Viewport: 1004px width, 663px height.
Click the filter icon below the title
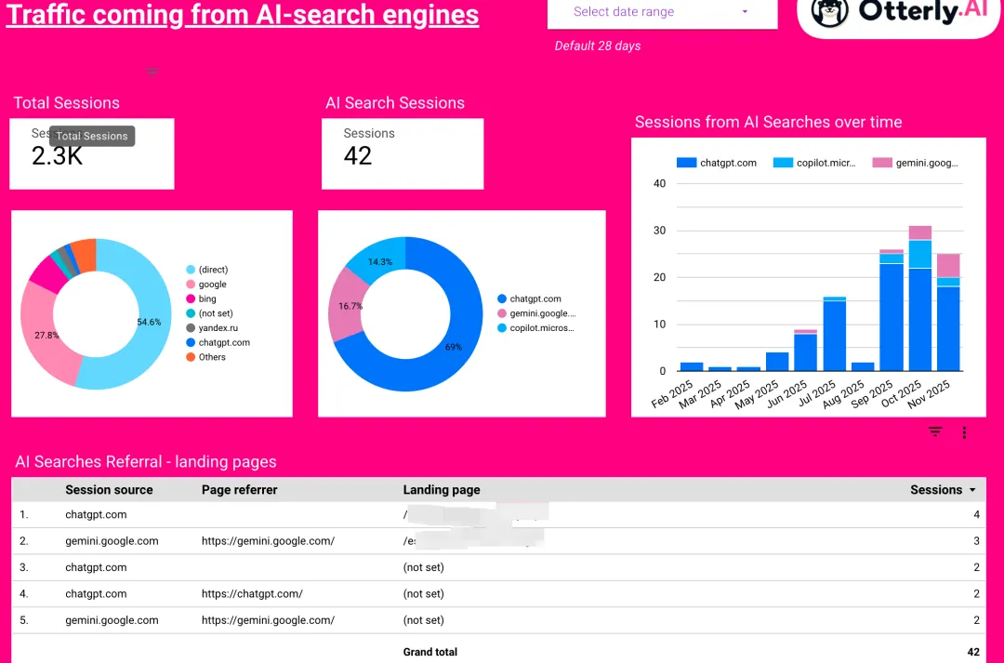pos(152,72)
